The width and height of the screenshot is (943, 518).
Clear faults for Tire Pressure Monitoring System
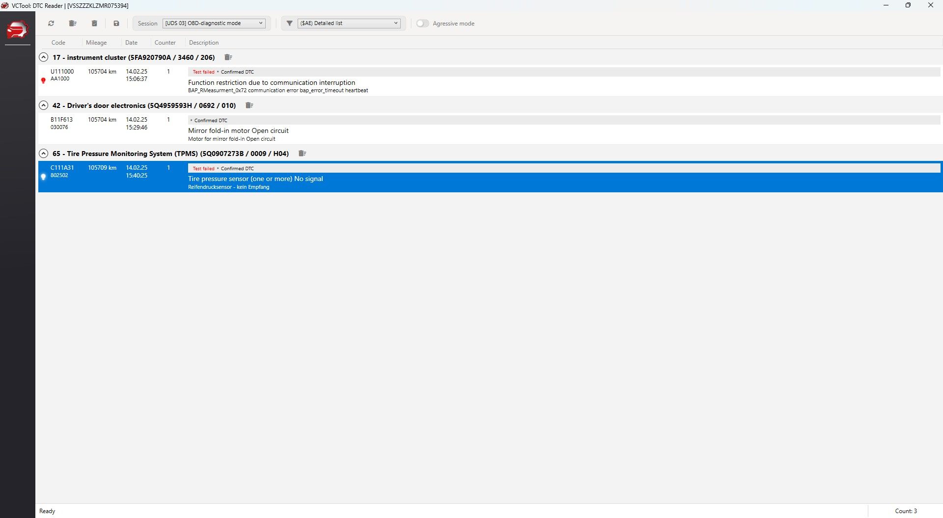[302, 154]
